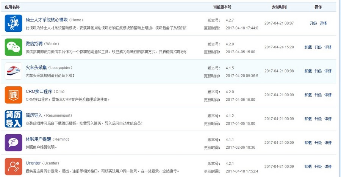Click 详情 for Ucenter
This screenshot has width=341, height=177.
(x=328, y=166)
